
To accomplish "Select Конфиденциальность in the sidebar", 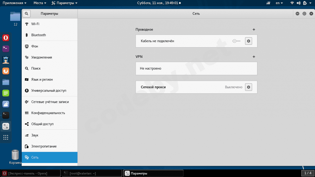I will coord(50,113).
